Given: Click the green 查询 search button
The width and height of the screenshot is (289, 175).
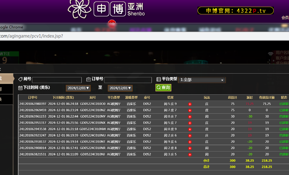Looking at the screenshot, I should 163,88.
